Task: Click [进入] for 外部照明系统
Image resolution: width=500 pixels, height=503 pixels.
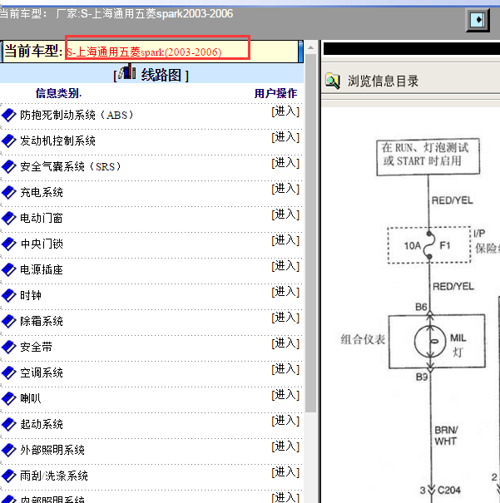Action: click(285, 446)
